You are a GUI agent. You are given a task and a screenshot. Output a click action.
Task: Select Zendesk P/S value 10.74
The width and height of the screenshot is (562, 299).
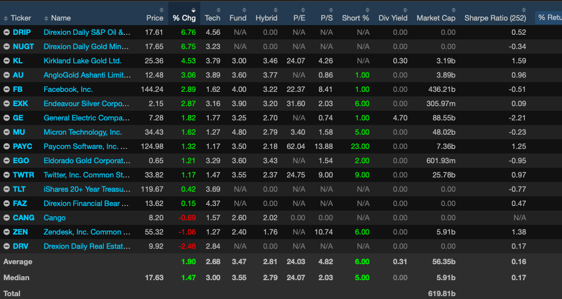pos(324,232)
